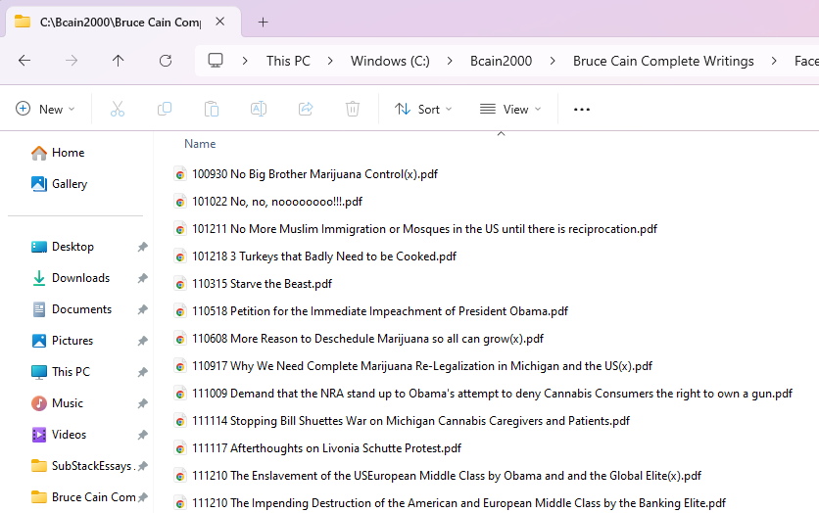Expand chevron after Bcain2000 in breadcrumb

pos(553,61)
